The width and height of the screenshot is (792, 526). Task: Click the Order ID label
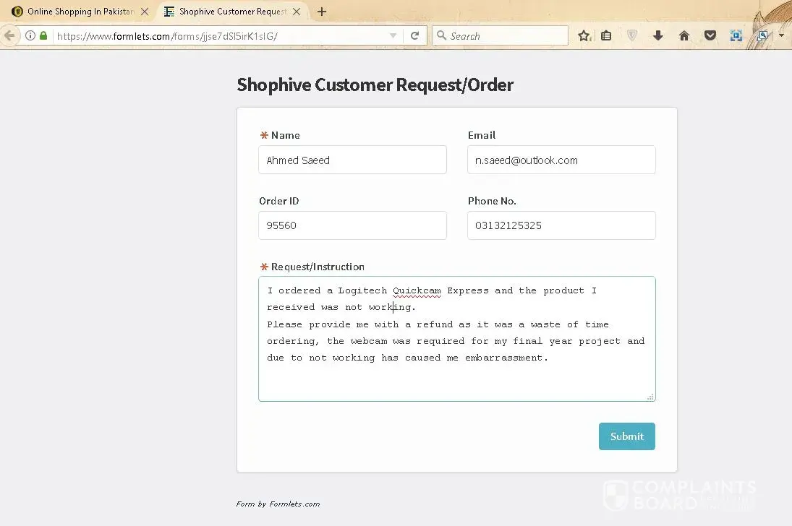click(278, 201)
